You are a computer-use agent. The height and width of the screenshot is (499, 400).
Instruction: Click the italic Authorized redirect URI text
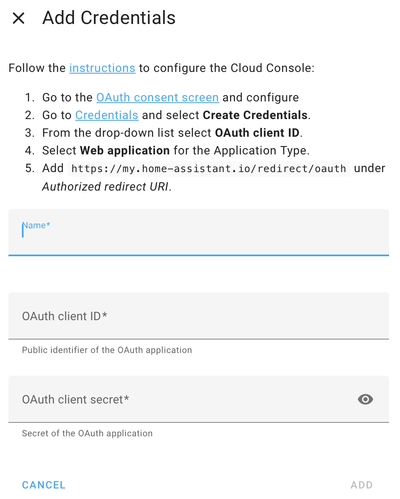(x=105, y=187)
